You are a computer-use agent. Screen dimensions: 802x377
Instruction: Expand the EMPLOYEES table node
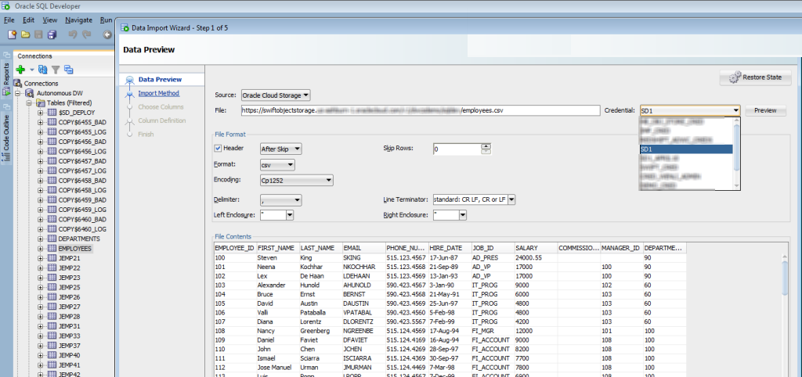(x=41, y=248)
